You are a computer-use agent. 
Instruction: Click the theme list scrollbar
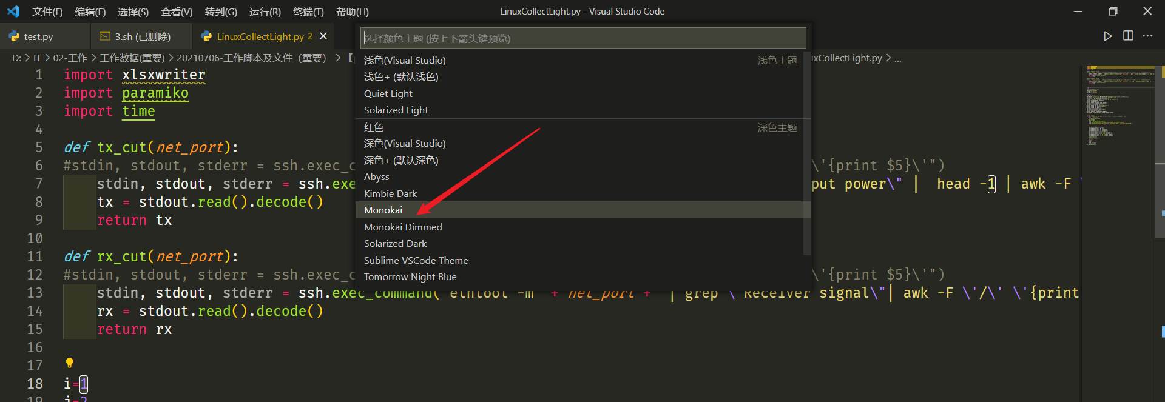click(806, 153)
